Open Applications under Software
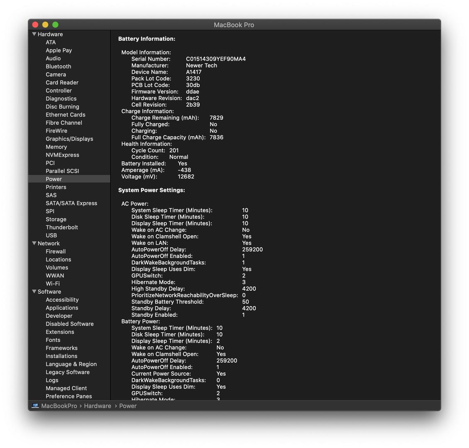Screen dimensions: 469x448 click(x=62, y=308)
